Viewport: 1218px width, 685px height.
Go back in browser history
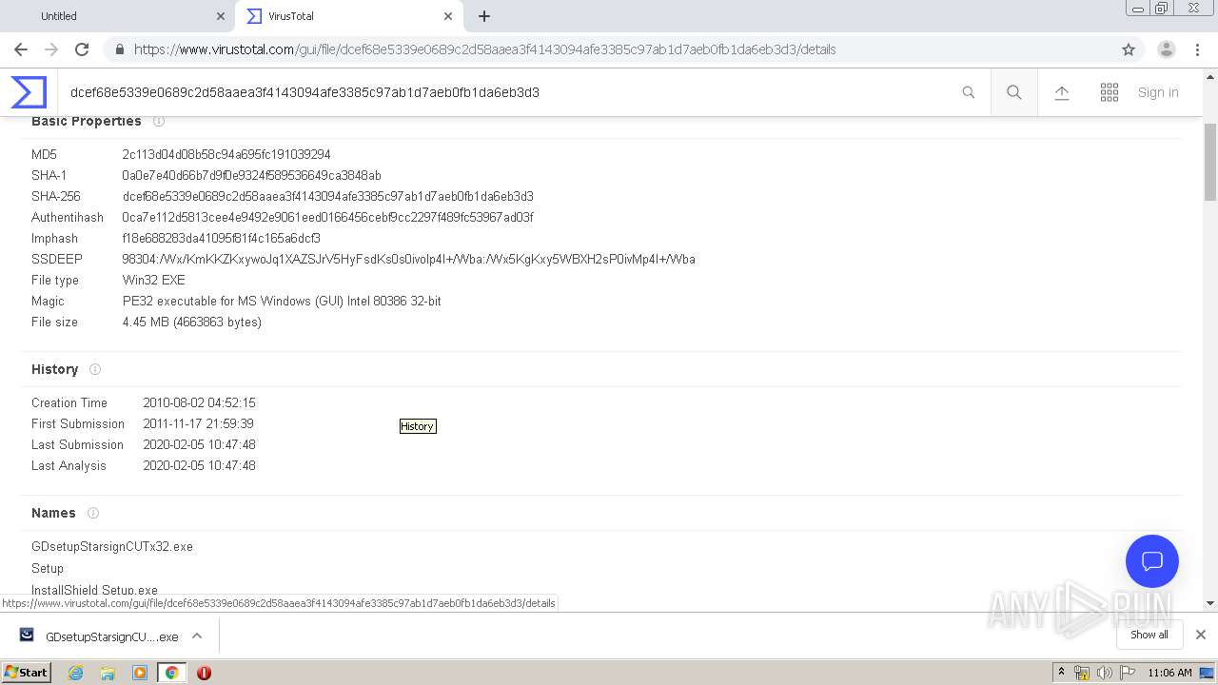click(21, 49)
